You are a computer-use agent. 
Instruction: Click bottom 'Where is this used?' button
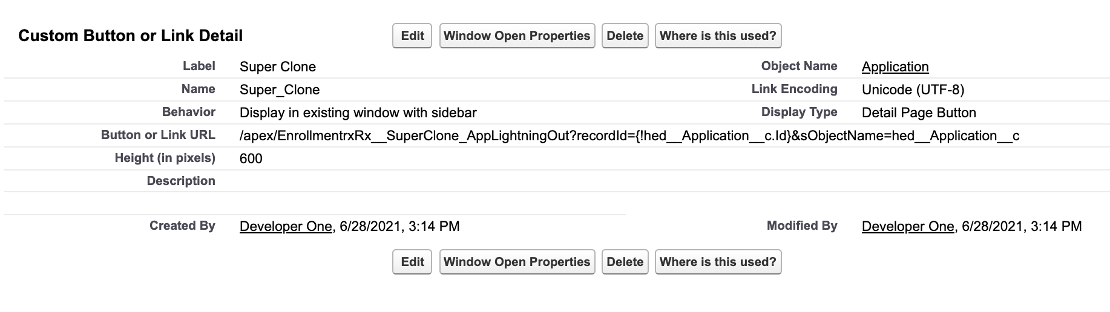click(718, 262)
